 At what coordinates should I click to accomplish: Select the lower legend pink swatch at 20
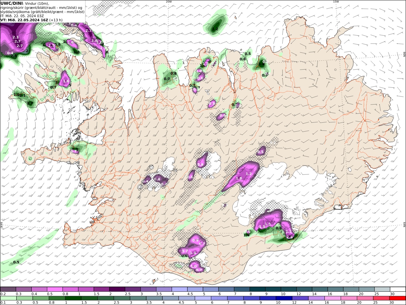364,298
